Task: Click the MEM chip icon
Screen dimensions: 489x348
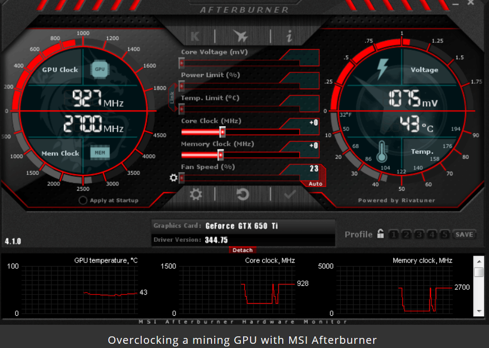Action: pos(99,153)
